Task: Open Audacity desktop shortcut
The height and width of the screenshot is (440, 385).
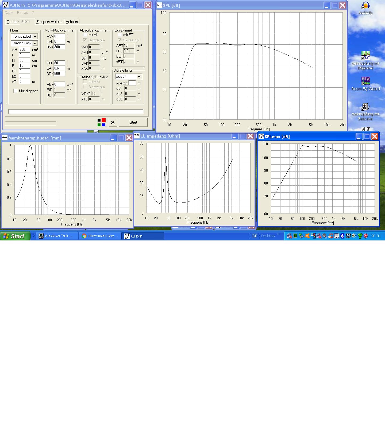Action: [365, 6]
